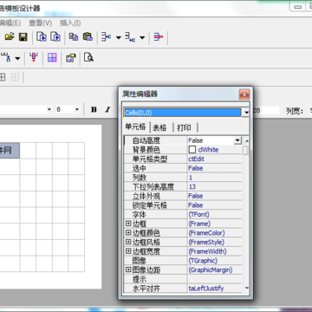Click the ctEdit value
Viewport: 312px width, 312px height.
coord(197,159)
